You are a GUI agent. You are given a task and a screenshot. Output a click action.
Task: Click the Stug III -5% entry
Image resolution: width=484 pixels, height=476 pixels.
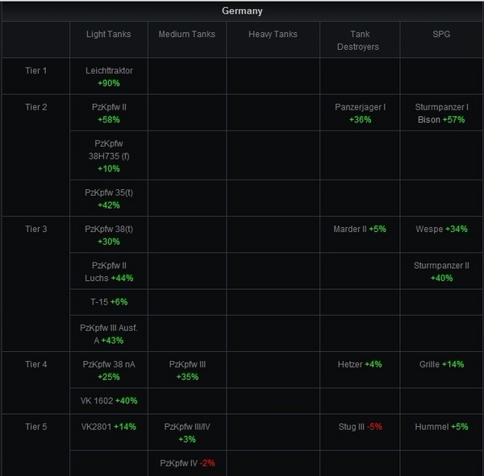360,427
